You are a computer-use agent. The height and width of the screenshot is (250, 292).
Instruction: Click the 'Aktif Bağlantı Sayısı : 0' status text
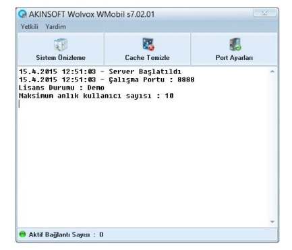[x=66, y=235]
